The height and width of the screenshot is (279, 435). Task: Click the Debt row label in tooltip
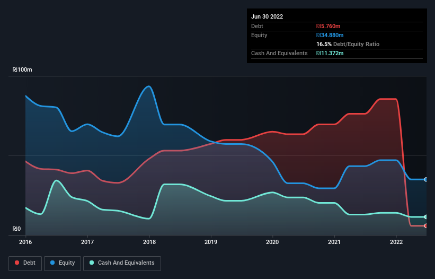257,26
